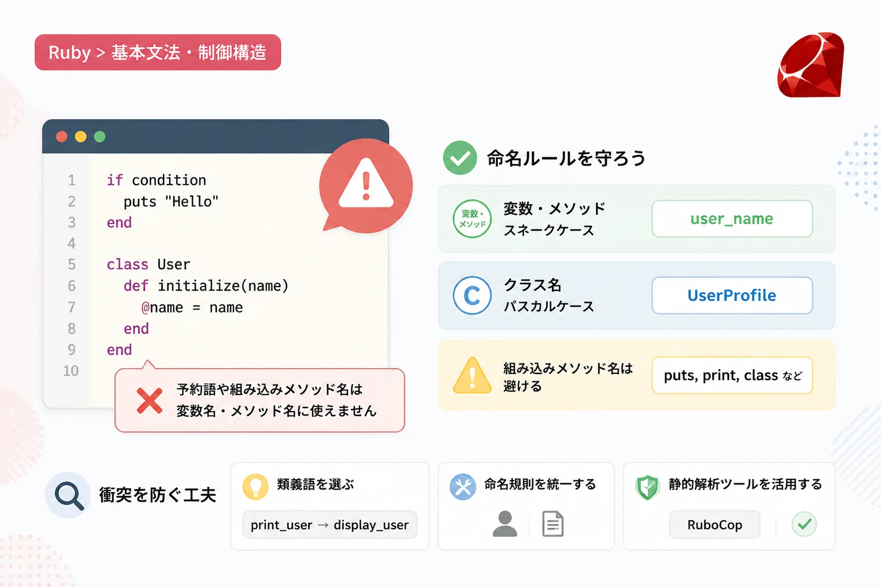Click code line 'puts "Hello"'
Screen dimensions: 881x587
[x=171, y=202]
